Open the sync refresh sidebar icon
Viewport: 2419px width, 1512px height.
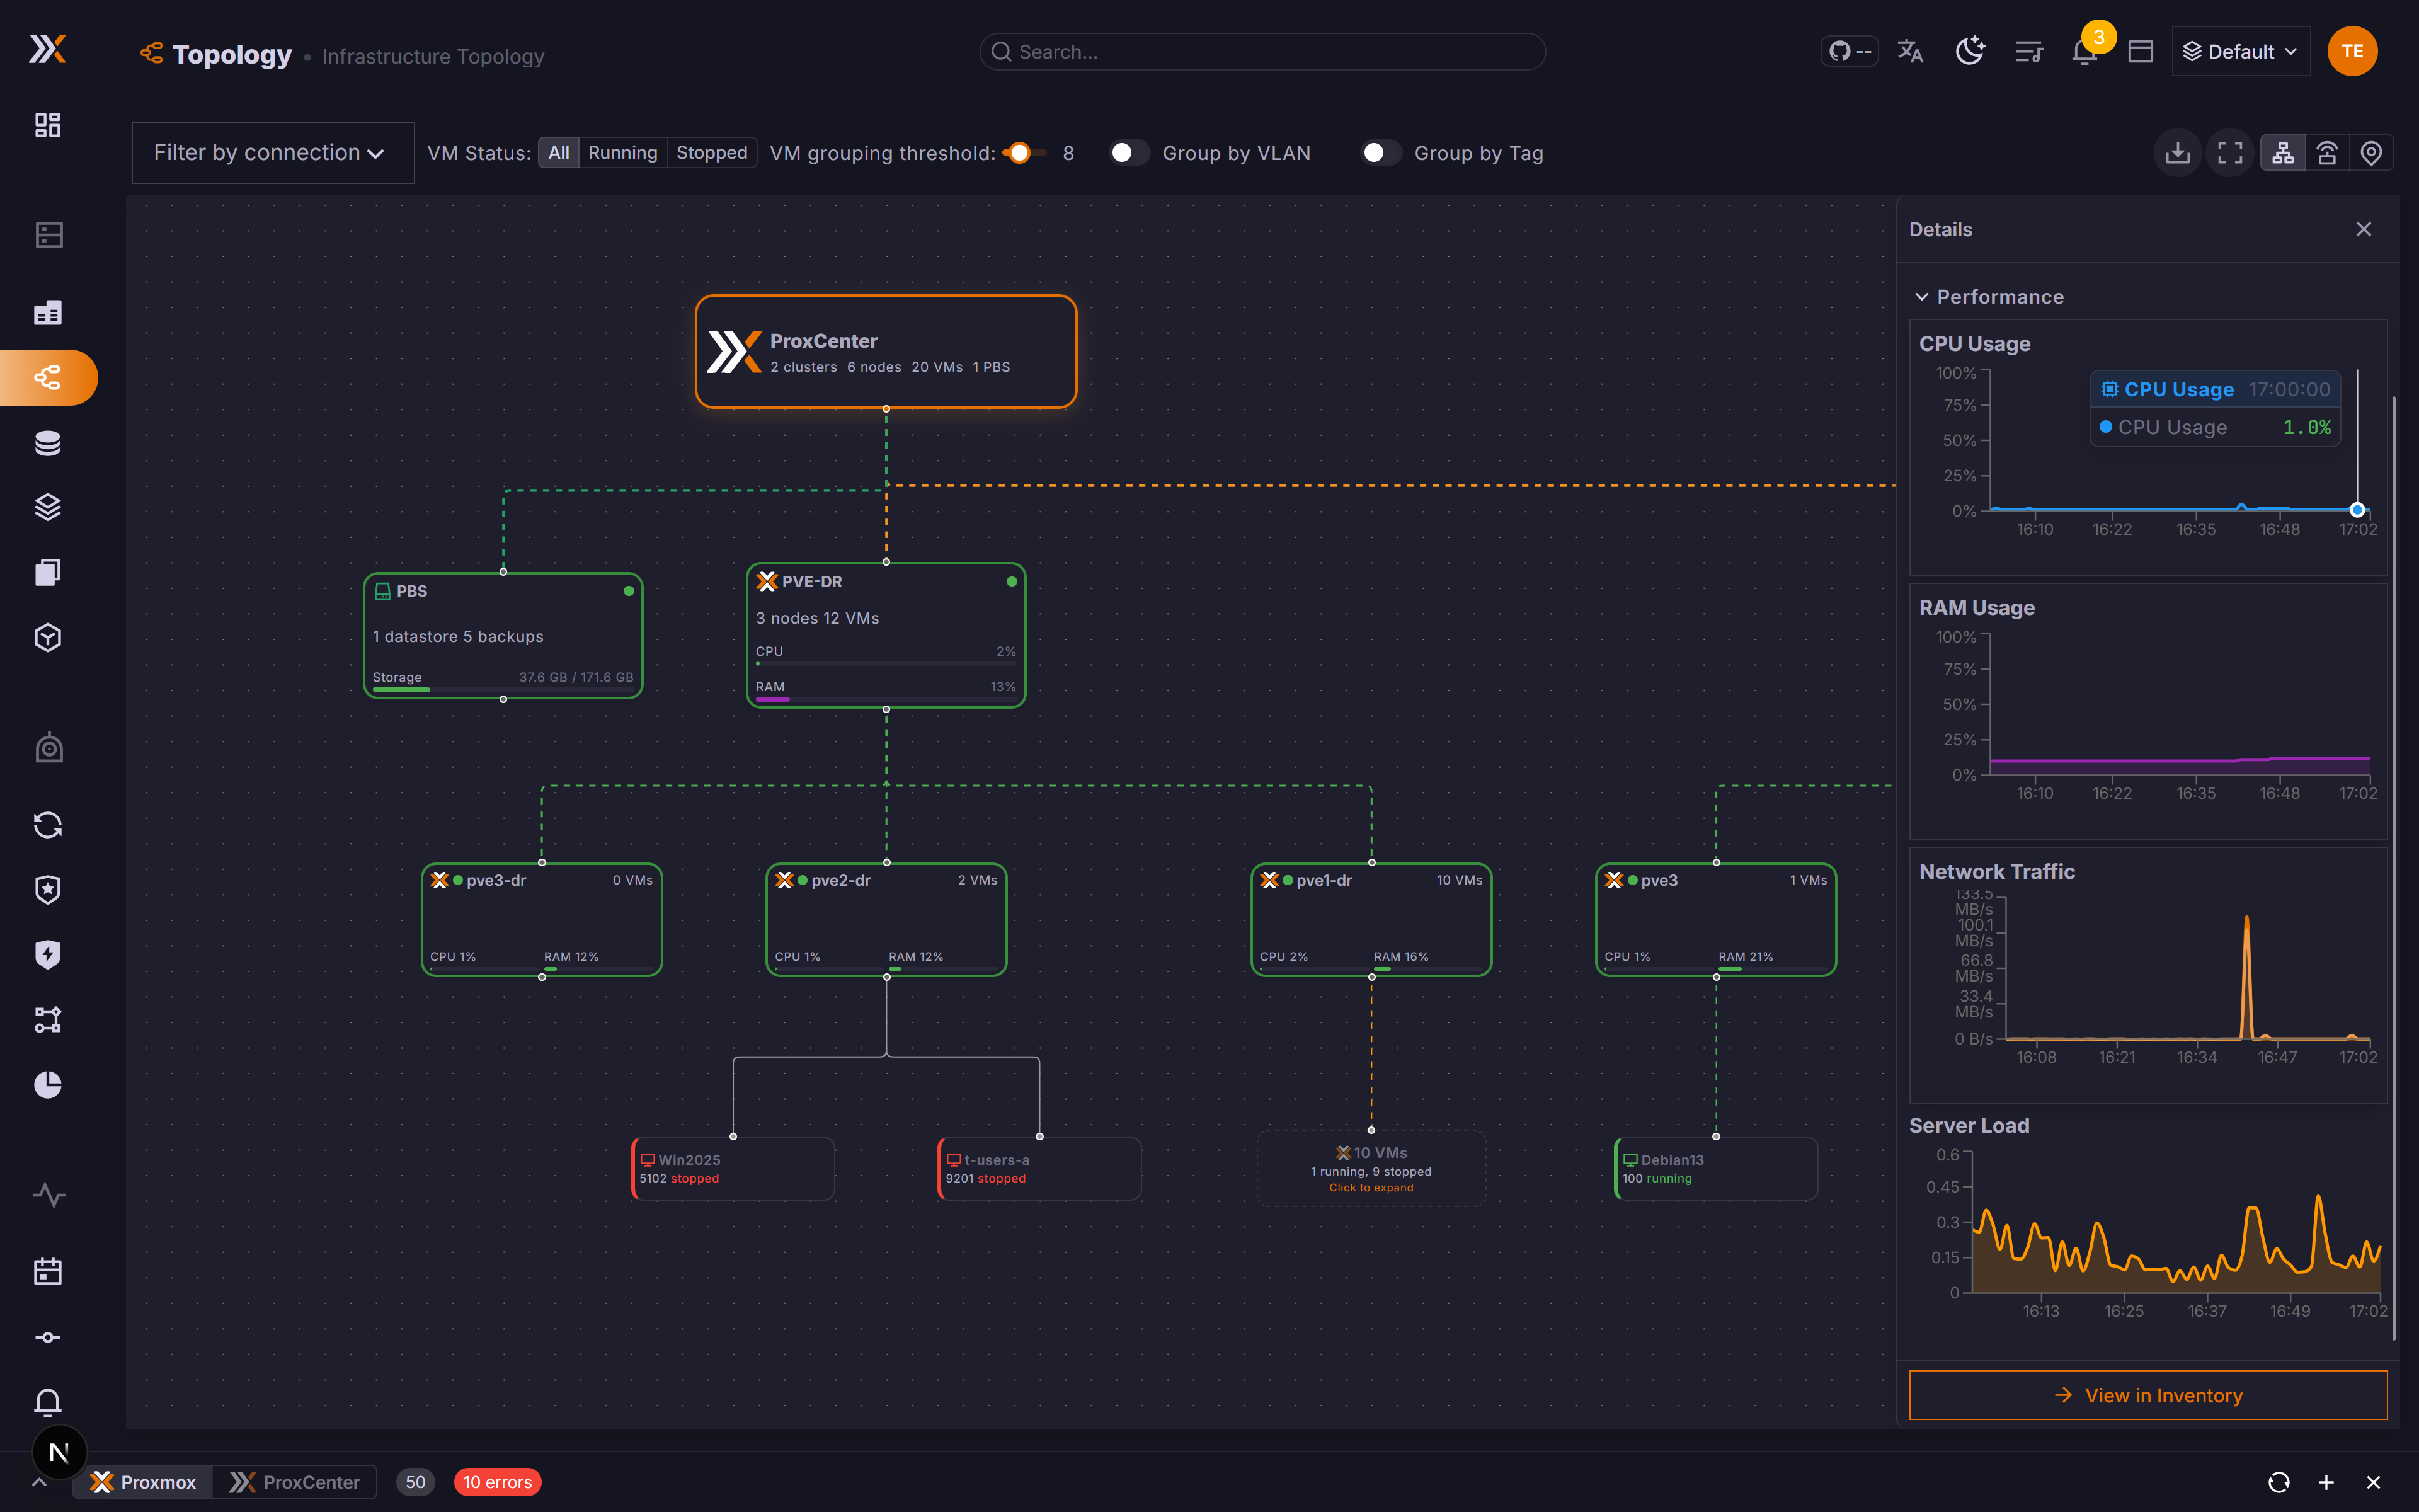point(48,825)
